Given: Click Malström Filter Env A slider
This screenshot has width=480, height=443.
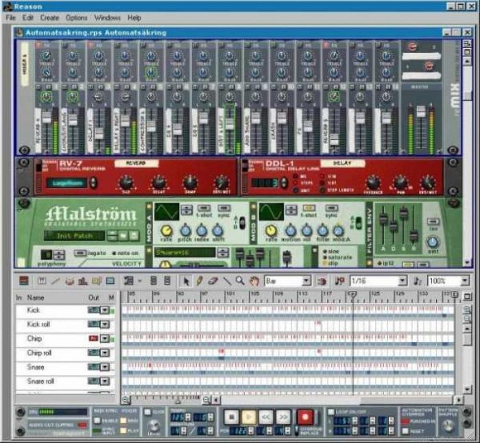Looking at the screenshot, I should coord(383,219).
